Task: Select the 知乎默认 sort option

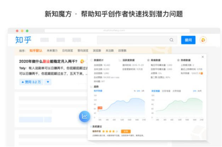Action: tap(36, 50)
